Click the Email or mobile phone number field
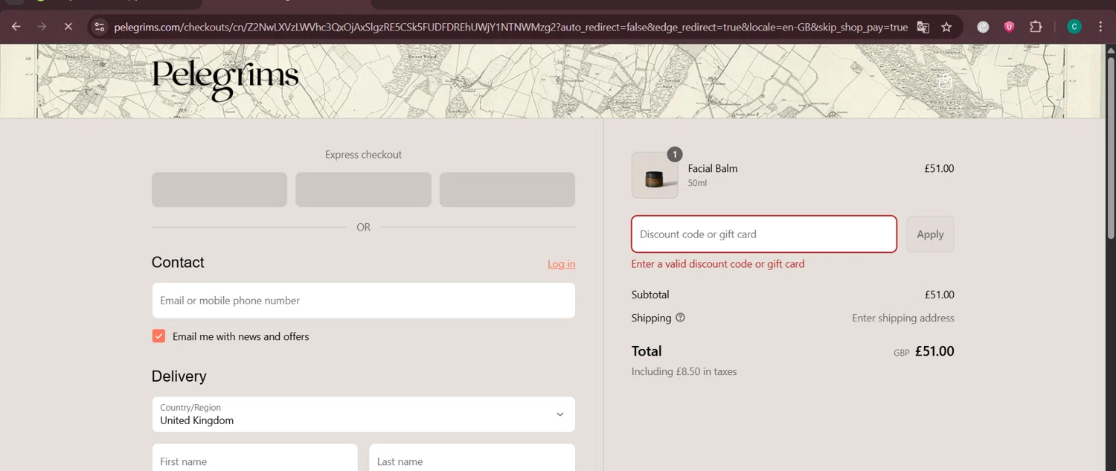 click(364, 301)
